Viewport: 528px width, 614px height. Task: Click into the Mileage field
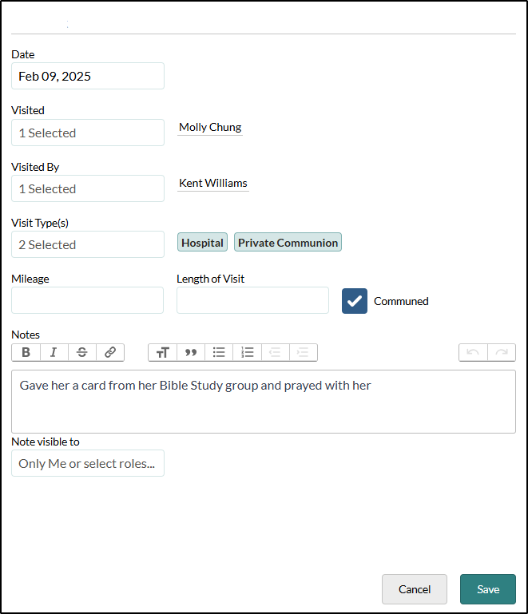point(87,300)
